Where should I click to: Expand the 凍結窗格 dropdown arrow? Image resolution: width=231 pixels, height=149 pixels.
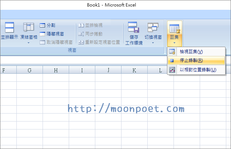tap(28, 43)
